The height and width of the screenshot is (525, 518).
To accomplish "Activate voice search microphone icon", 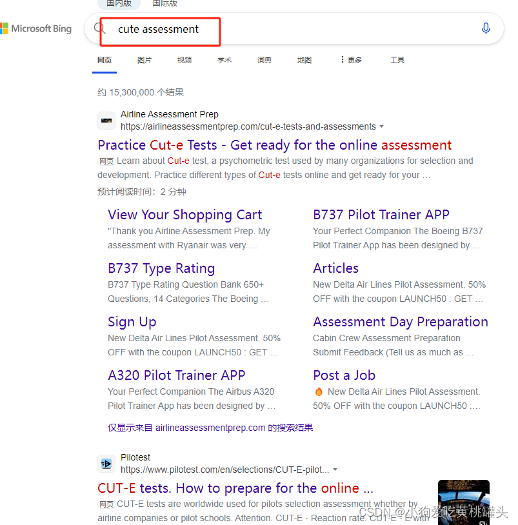I will 486,28.
